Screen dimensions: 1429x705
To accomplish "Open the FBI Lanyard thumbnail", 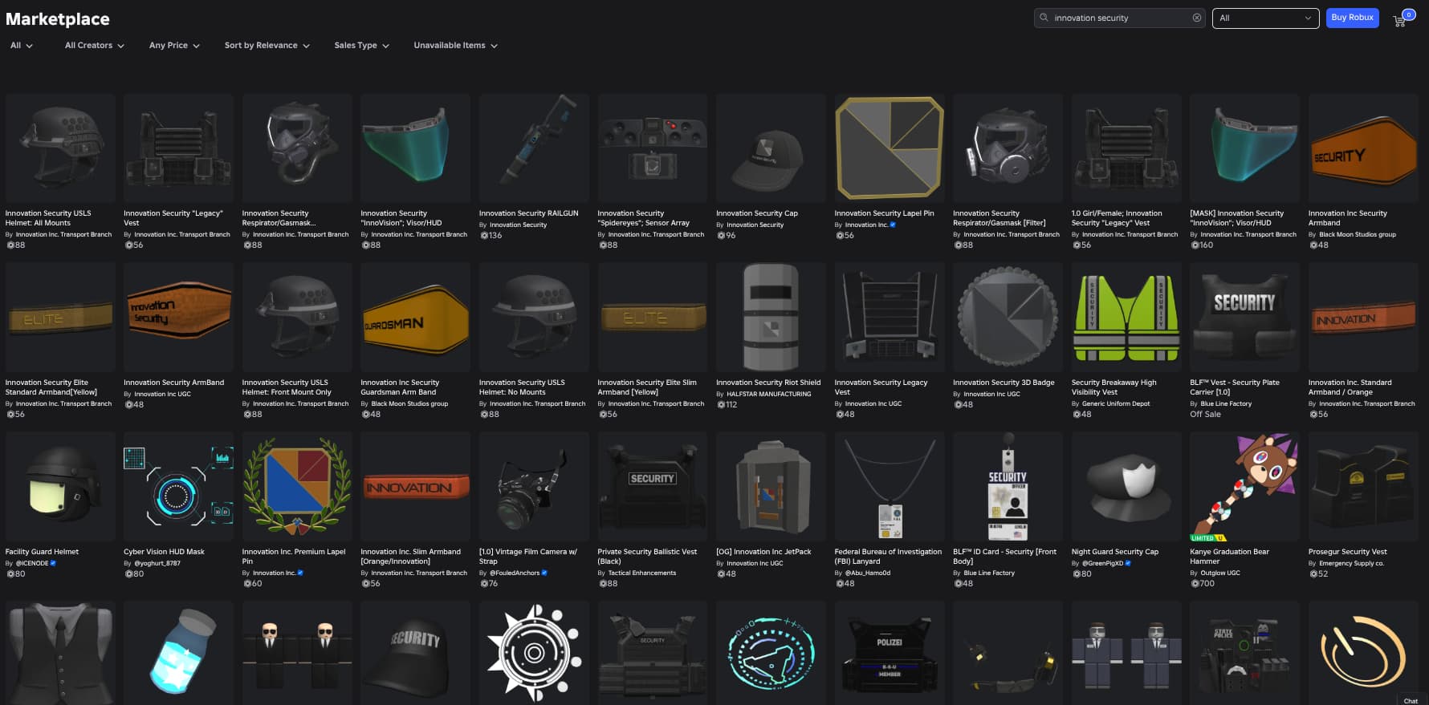I will click(890, 487).
